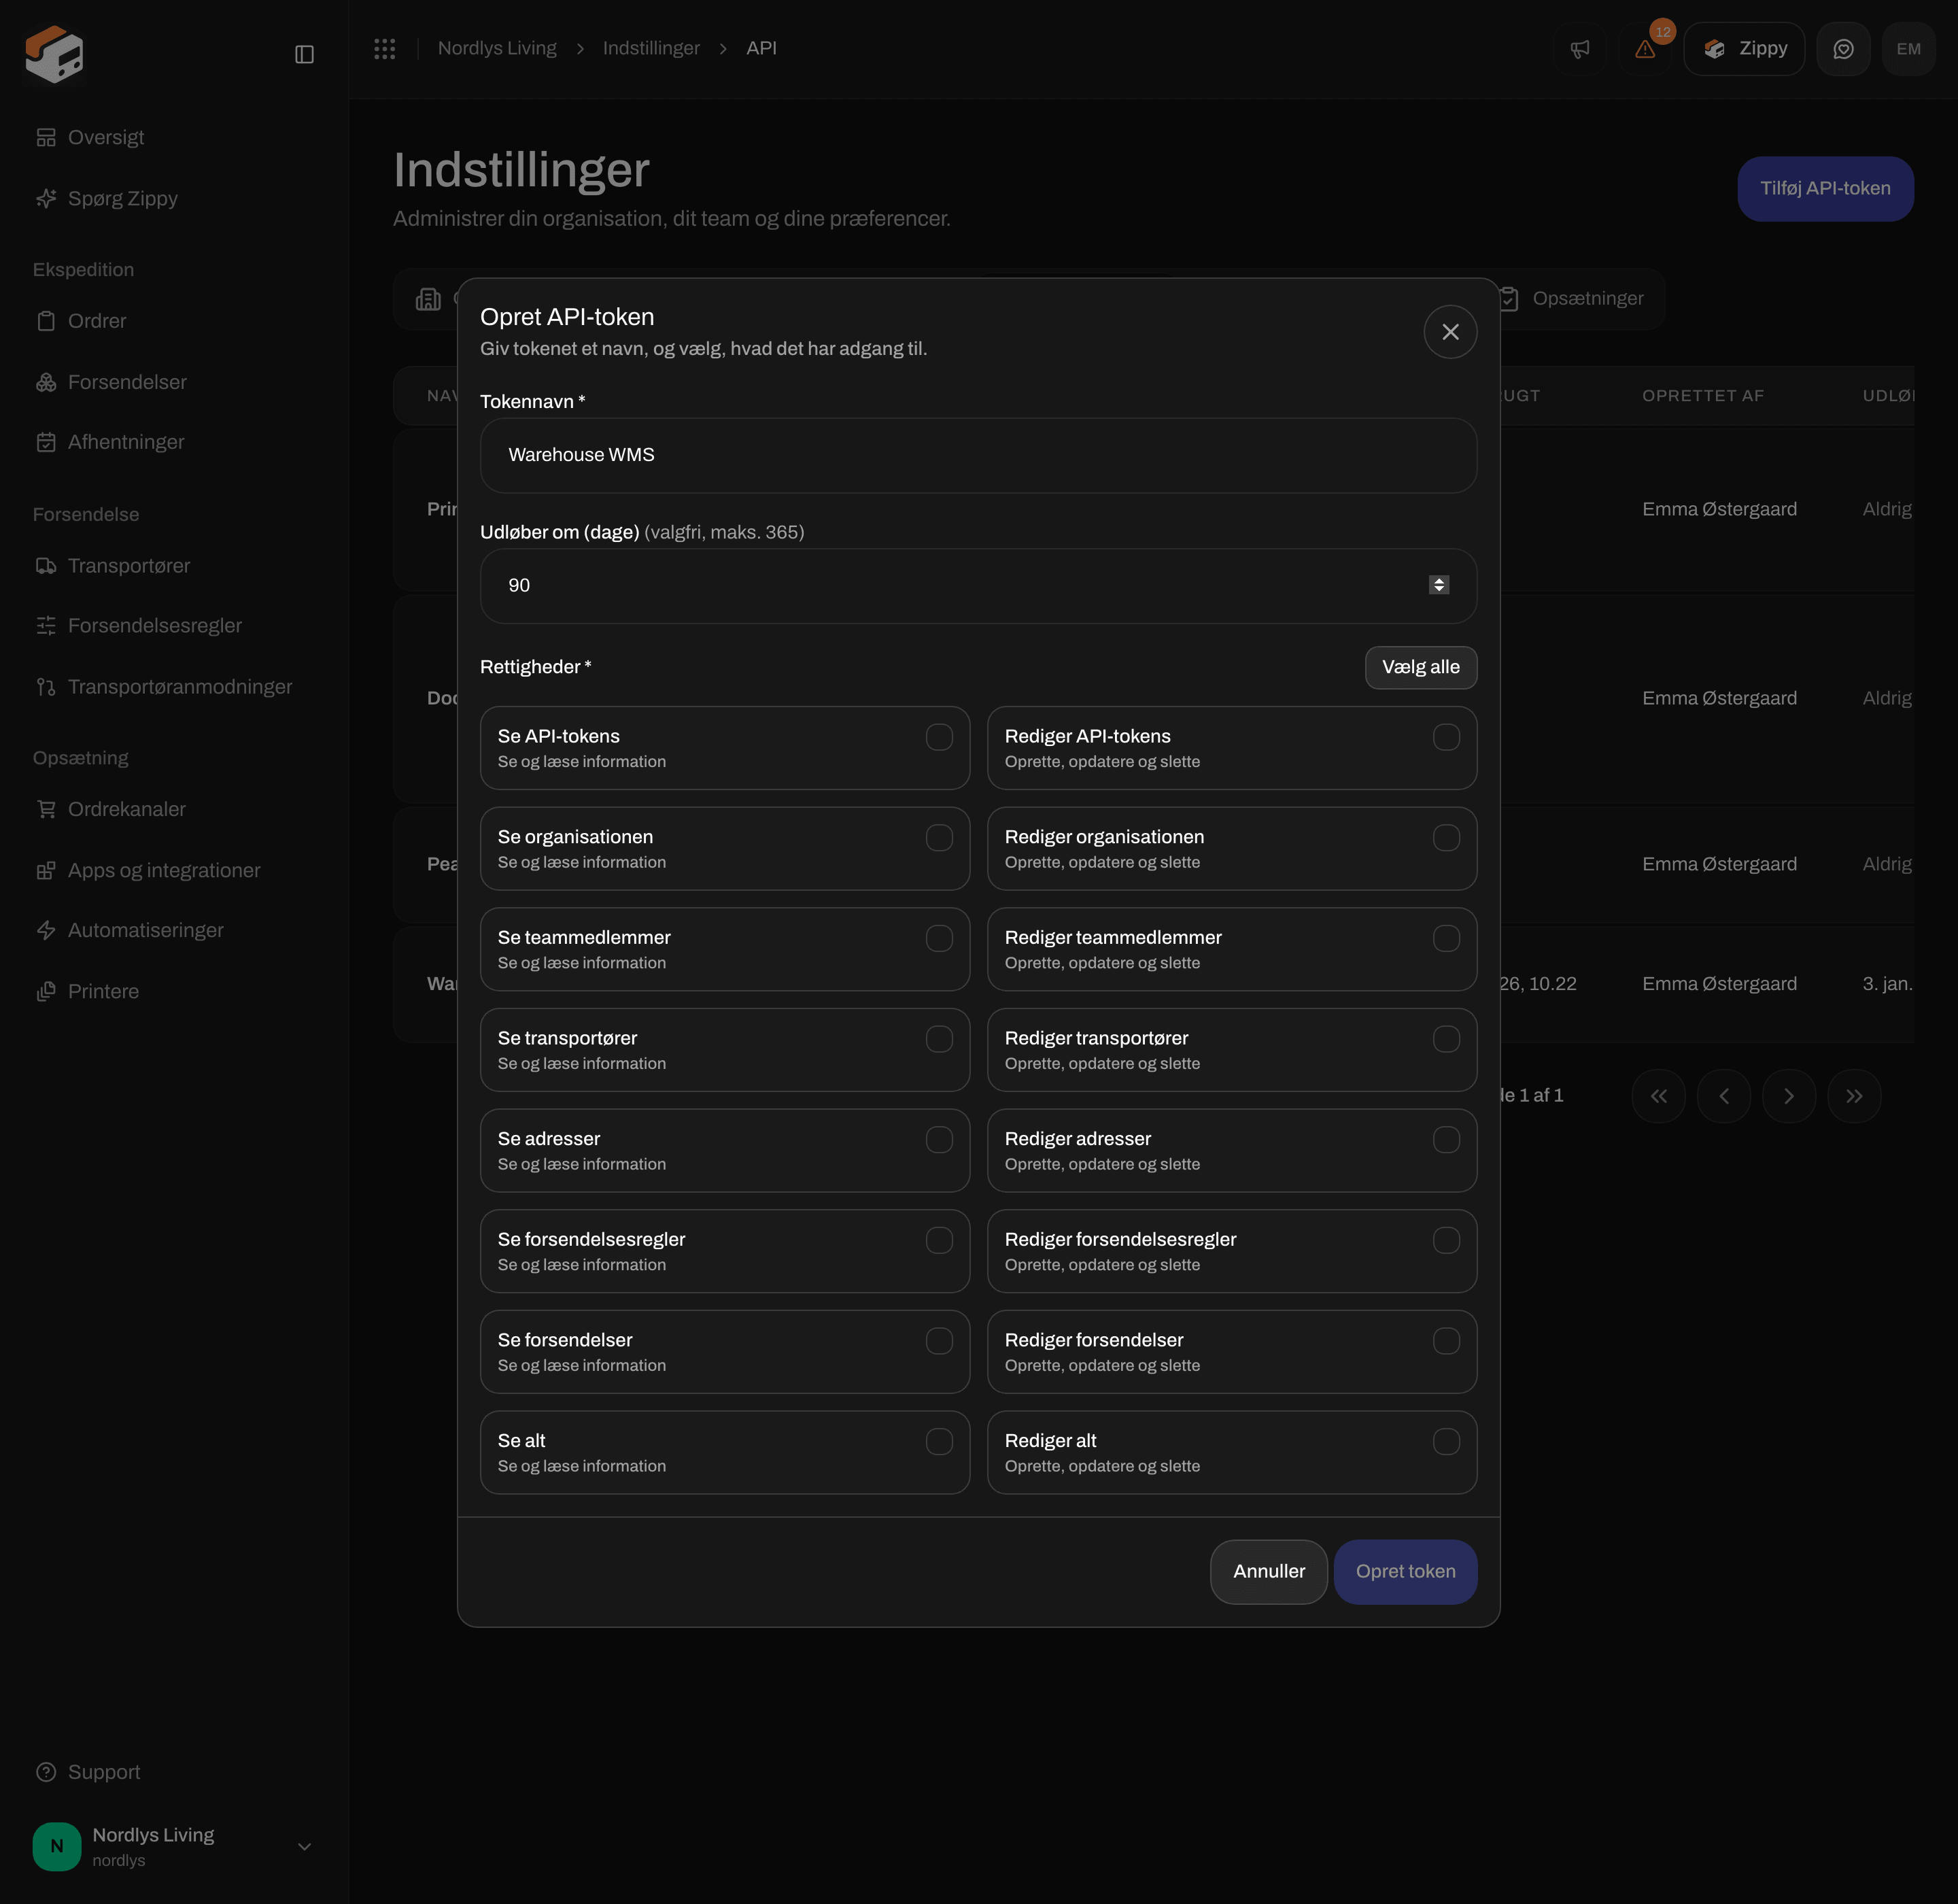Select Se transportører permission

939,1039
